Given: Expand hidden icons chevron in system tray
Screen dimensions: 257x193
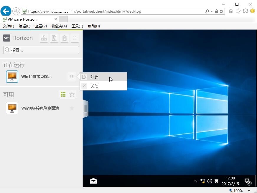Looking at the screenshot, I should point(195,181).
